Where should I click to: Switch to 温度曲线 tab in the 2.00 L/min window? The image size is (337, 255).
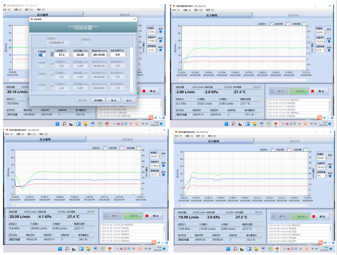293,16
